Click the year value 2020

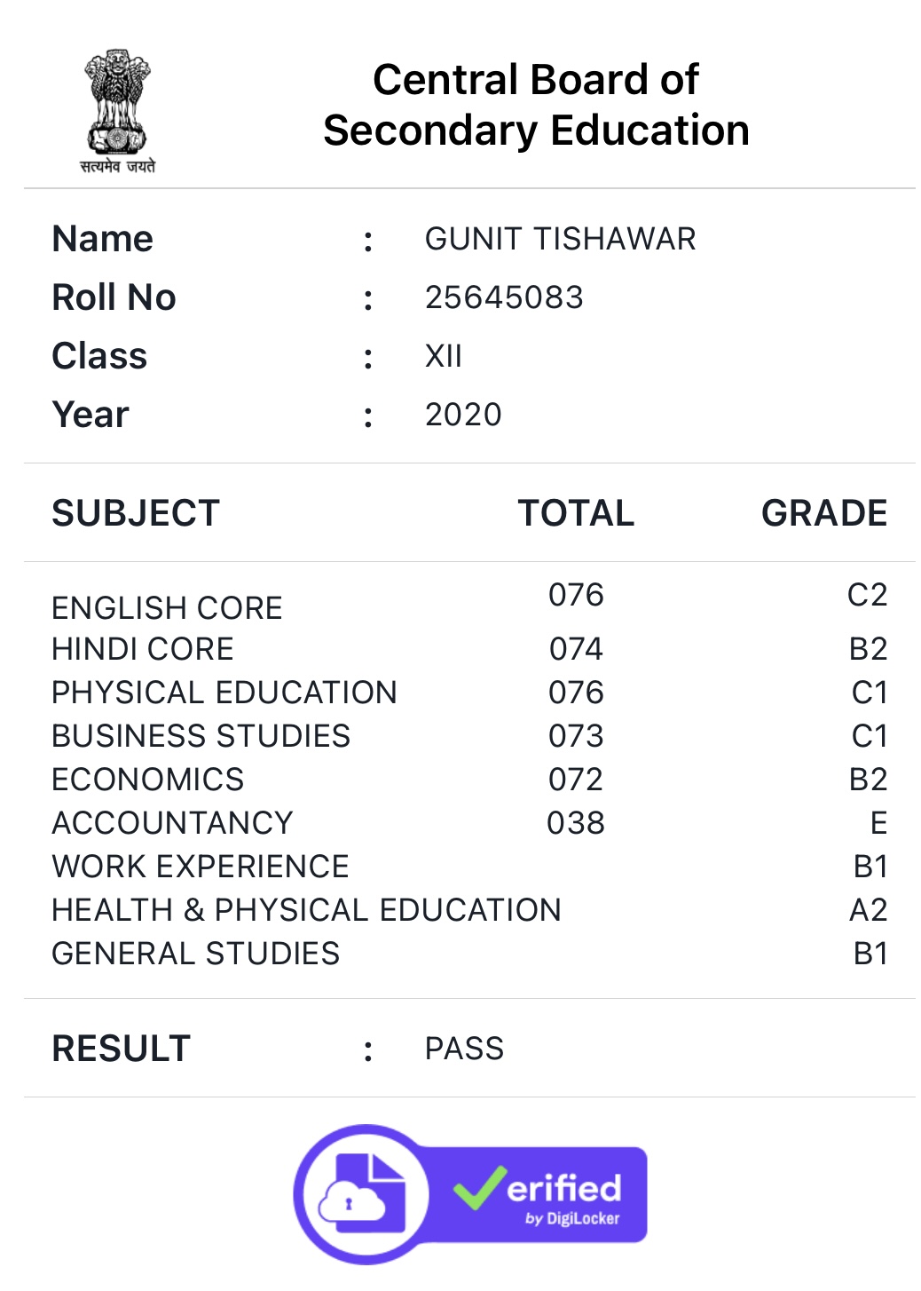click(x=463, y=415)
